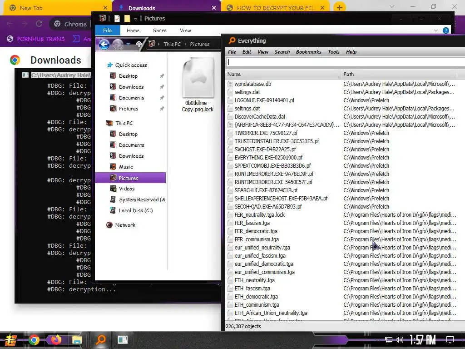Click pin icon next to Quick access Pictures
Viewport: 465px width, 349px height.
click(x=162, y=109)
